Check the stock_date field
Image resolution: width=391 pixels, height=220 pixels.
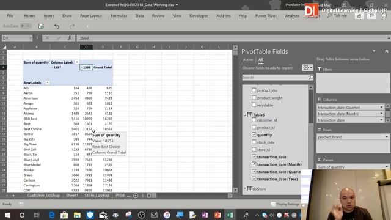[x=254, y=142]
